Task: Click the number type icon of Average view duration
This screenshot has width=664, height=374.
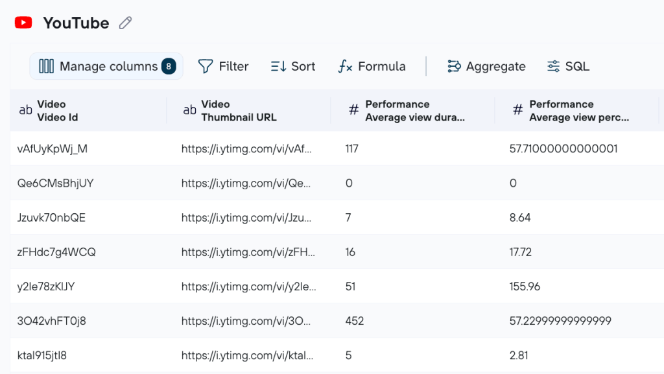Action: (x=353, y=110)
